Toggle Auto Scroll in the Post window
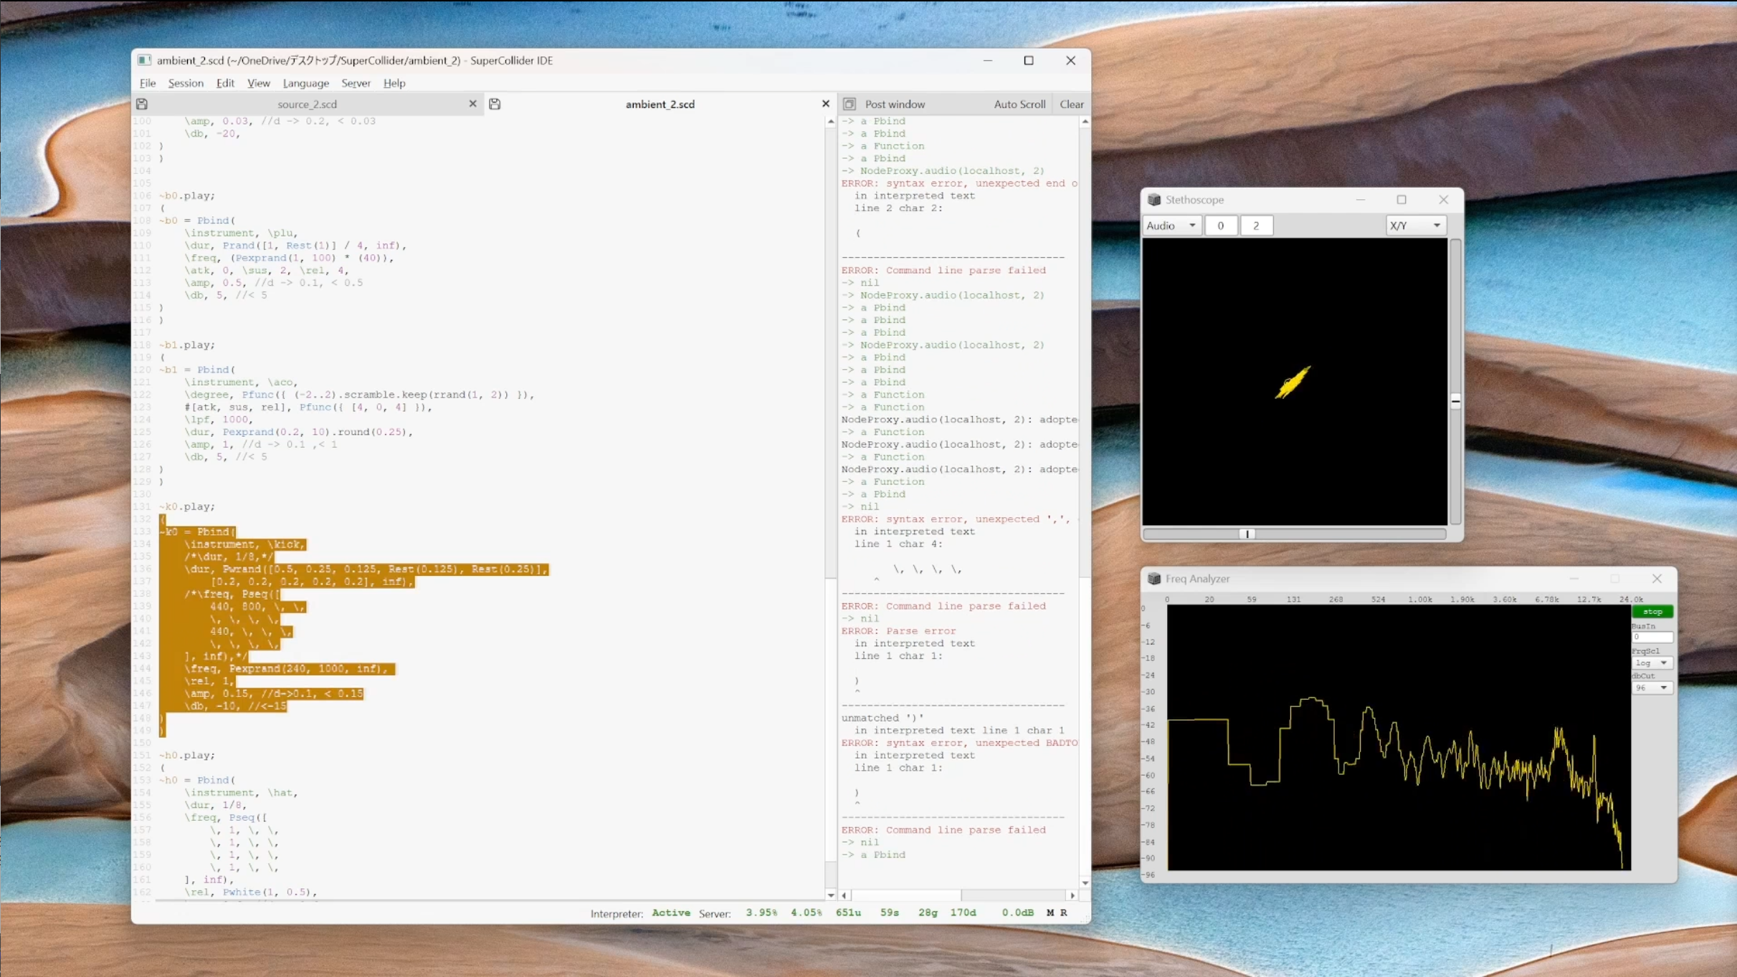The width and height of the screenshot is (1737, 977). 1019,104
